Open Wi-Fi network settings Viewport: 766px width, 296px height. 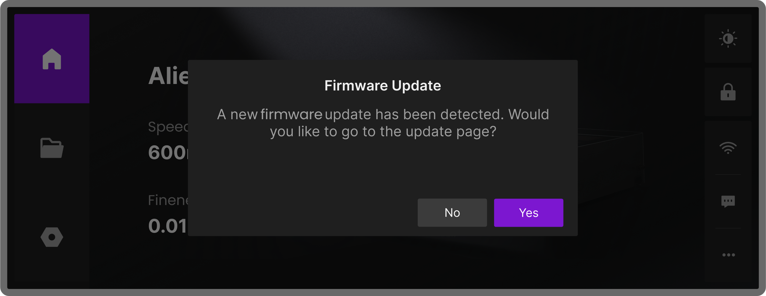(728, 148)
